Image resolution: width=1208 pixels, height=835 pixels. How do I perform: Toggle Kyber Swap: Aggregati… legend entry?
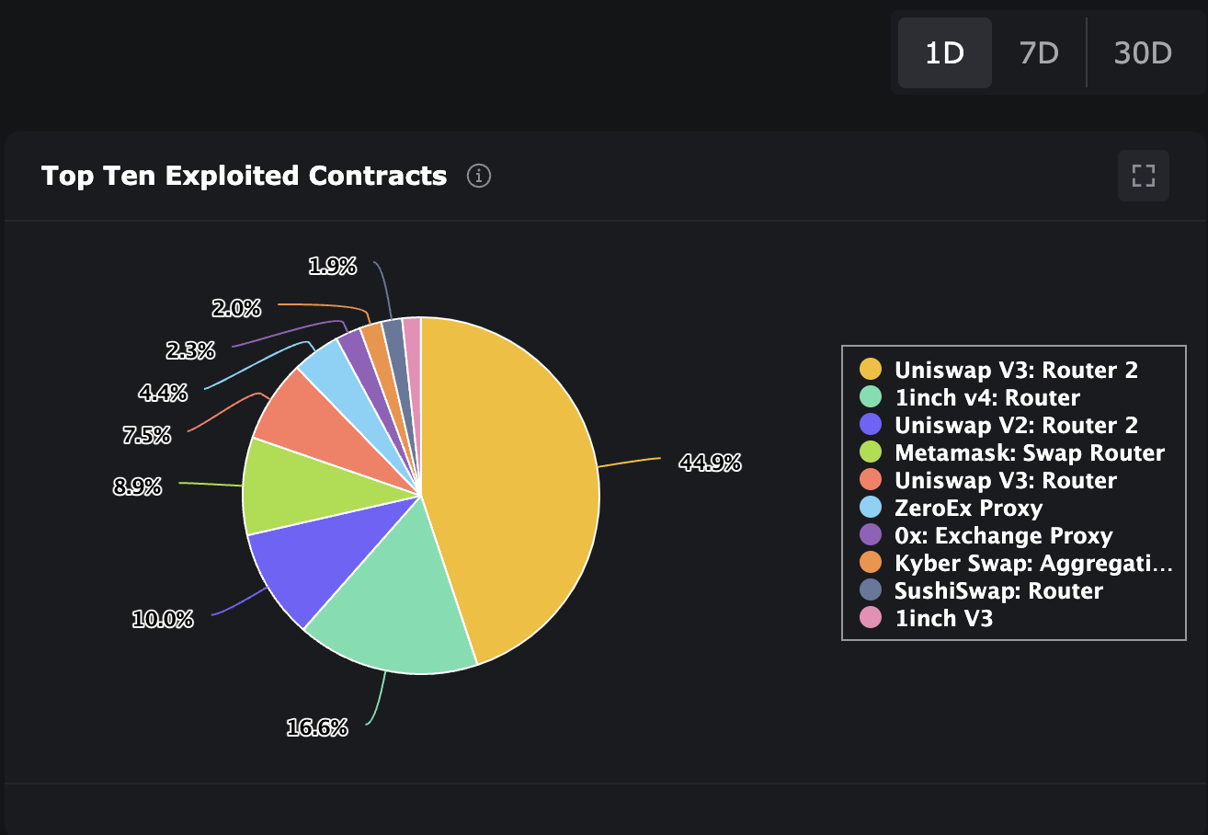coord(1016,563)
